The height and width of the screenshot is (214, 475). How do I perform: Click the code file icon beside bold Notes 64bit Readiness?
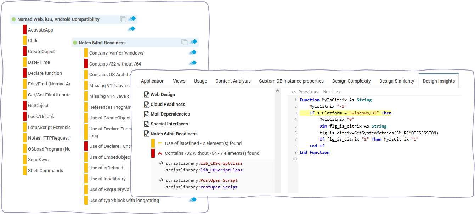click(147, 134)
